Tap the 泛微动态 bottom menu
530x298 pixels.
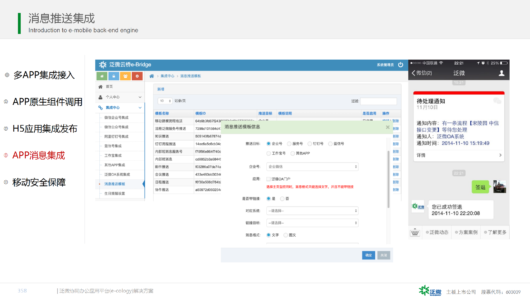pyautogui.click(x=437, y=232)
